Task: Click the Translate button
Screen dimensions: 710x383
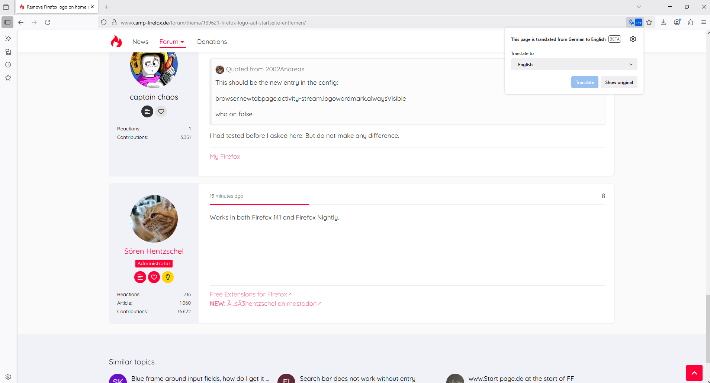Action: pos(585,82)
